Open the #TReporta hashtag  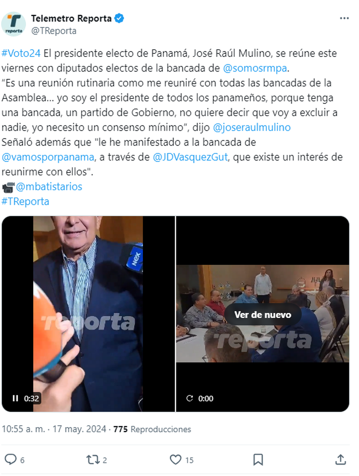(x=26, y=201)
